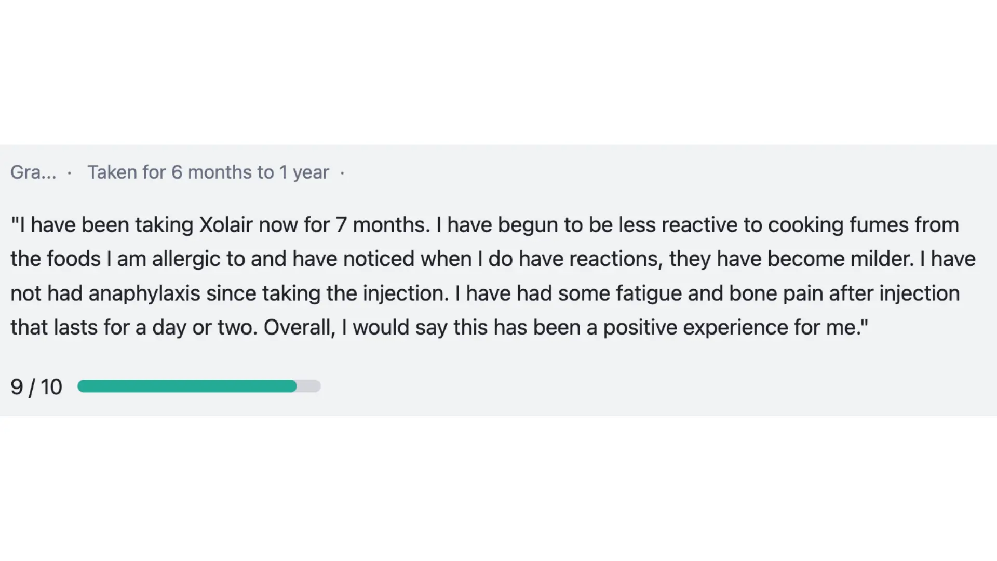The width and height of the screenshot is (997, 561).
Task: Click the green filled part of the rating bar
Action: [187, 386]
